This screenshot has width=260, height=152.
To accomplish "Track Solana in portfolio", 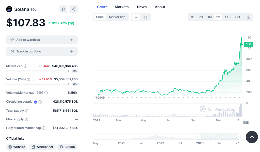I will pyautogui.click(x=42, y=51).
